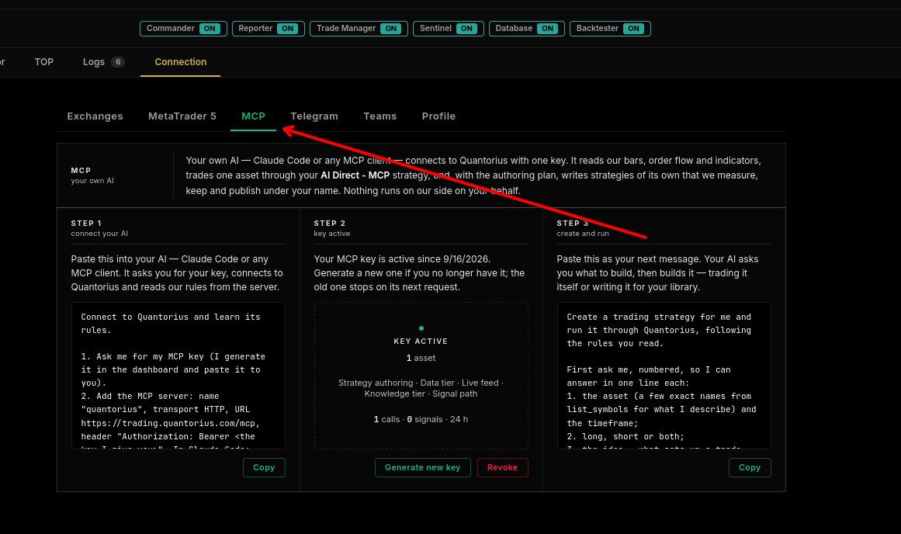Click the '1 asset' text
Screen dimensions: 901x534
pos(421,358)
